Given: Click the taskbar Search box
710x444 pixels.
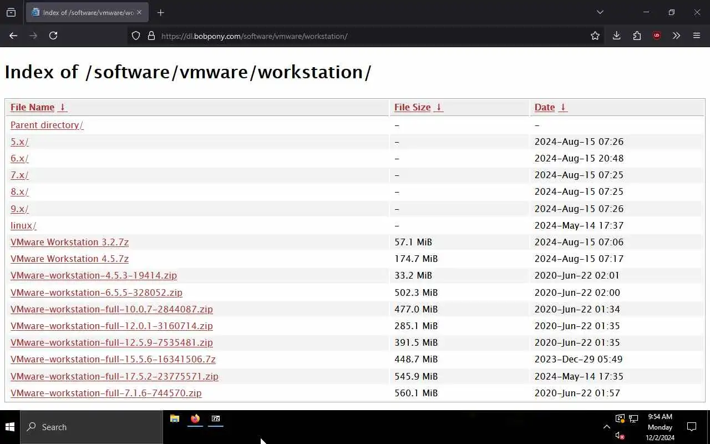Looking at the screenshot, I should (92, 427).
